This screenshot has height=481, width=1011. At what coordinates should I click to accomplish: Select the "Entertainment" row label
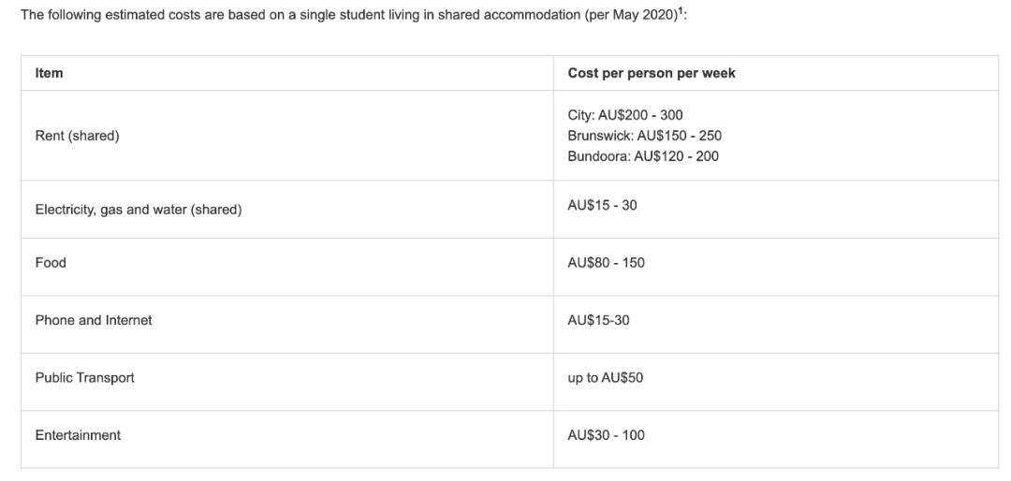pos(78,435)
